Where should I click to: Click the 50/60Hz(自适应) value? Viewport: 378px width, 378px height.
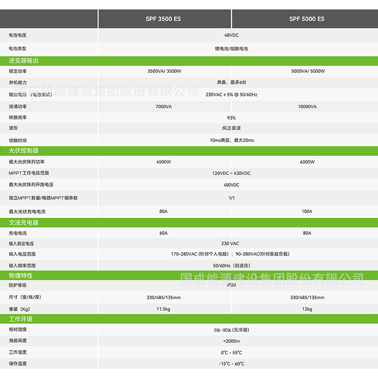(232, 266)
